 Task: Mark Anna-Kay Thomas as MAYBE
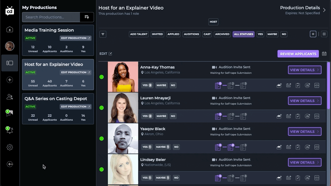point(161,85)
